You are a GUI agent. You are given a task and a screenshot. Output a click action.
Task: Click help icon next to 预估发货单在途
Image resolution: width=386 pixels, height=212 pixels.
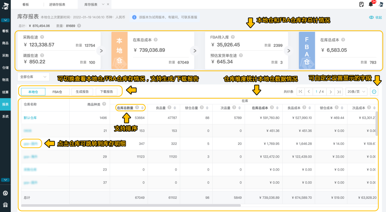pos(241,55)
